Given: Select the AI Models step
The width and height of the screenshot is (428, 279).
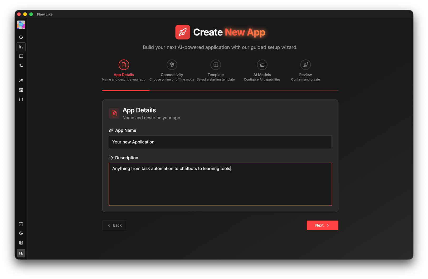Looking at the screenshot, I should (x=262, y=65).
